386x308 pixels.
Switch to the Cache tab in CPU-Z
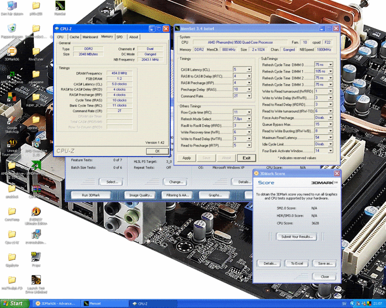point(74,37)
